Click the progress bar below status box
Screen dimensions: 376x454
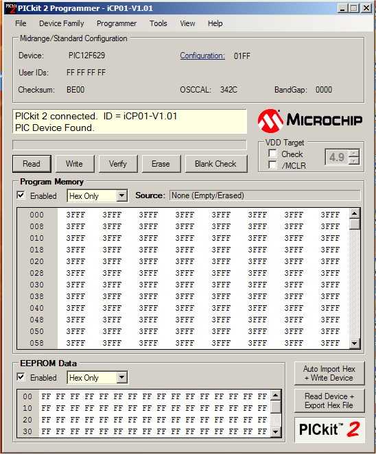(x=130, y=145)
